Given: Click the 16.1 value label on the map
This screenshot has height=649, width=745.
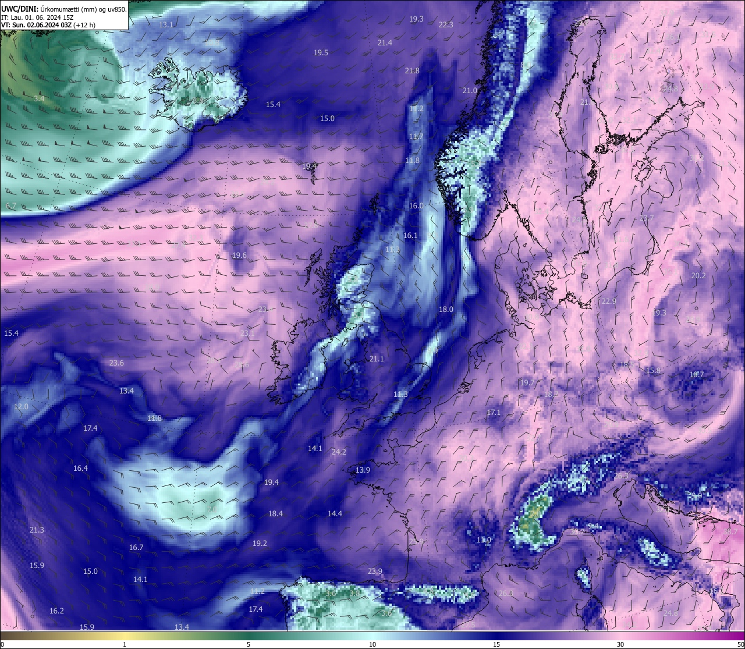Looking at the screenshot, I should pyautogui.click(x=410, y=235).
